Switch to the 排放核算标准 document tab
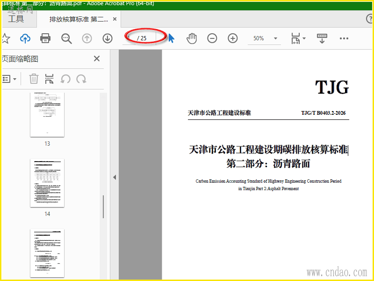This screenshot has height=281, width=374. pyautogui.click(x=79, y=19)
